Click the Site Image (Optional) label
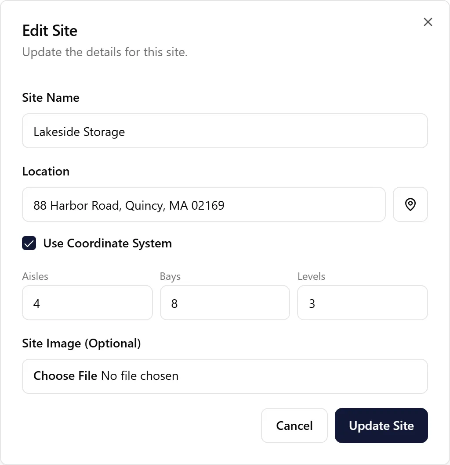The height and width of the screenshot is (465, 450). coord(81,343)
